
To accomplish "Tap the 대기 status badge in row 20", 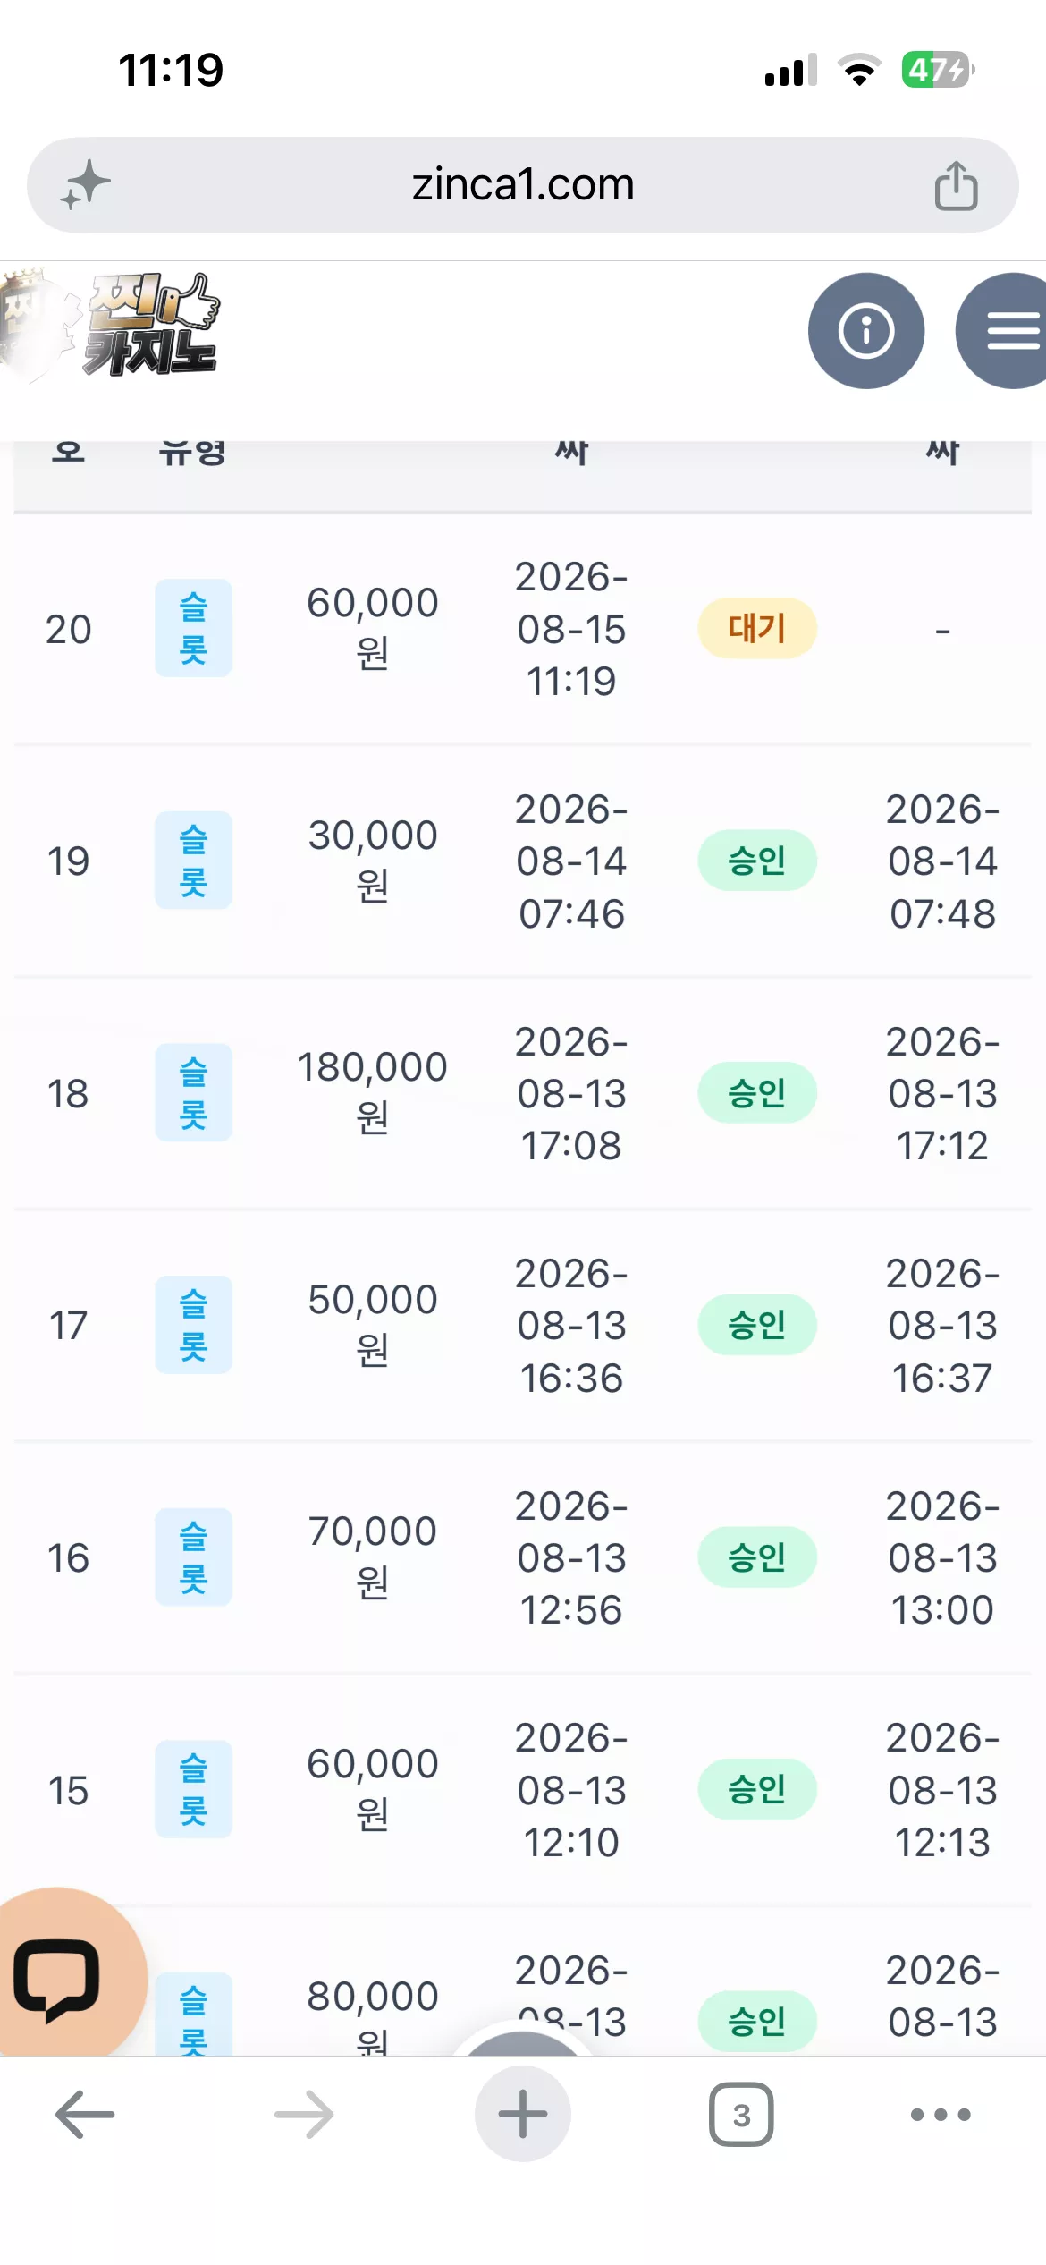I will click(x=757, y=629).
